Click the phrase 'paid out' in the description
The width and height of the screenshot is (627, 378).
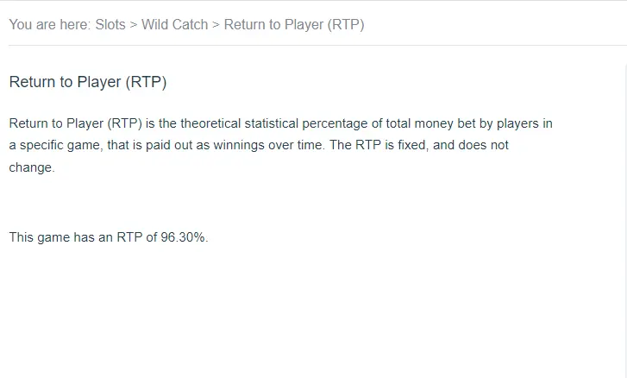[x=169, y=145]
